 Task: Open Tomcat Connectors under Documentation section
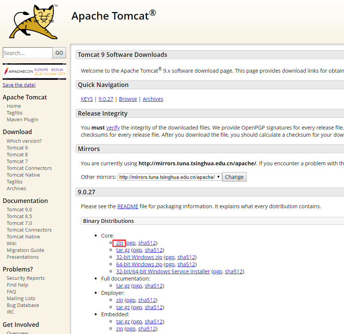(x=29, y=230)
